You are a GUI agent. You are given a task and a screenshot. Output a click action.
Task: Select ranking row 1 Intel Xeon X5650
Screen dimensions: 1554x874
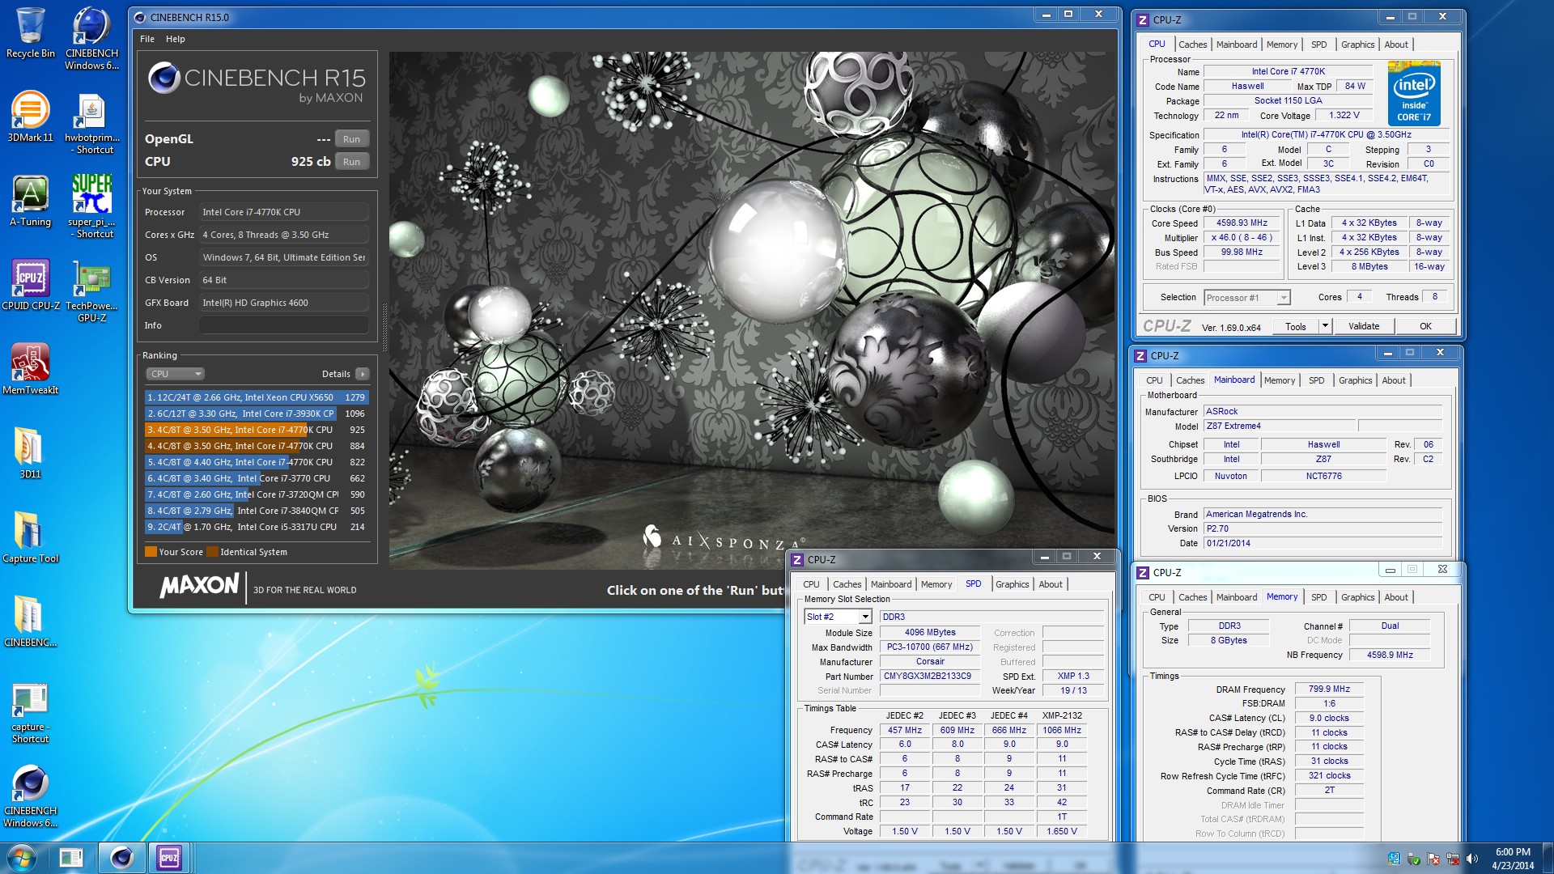tap(257, 397)
